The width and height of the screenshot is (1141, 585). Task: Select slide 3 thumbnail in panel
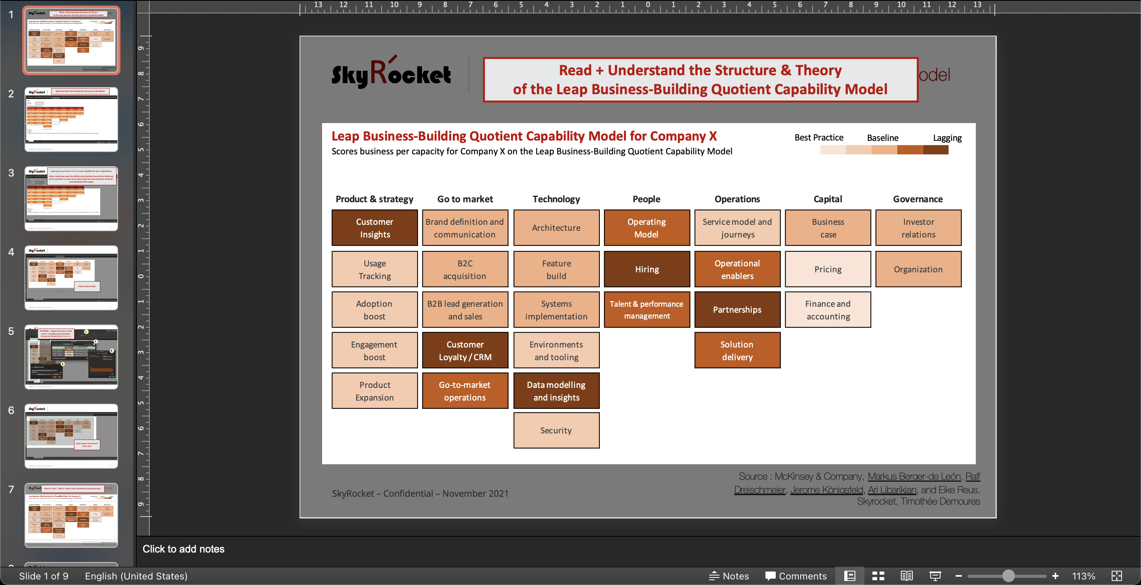(x=71, y=199)
